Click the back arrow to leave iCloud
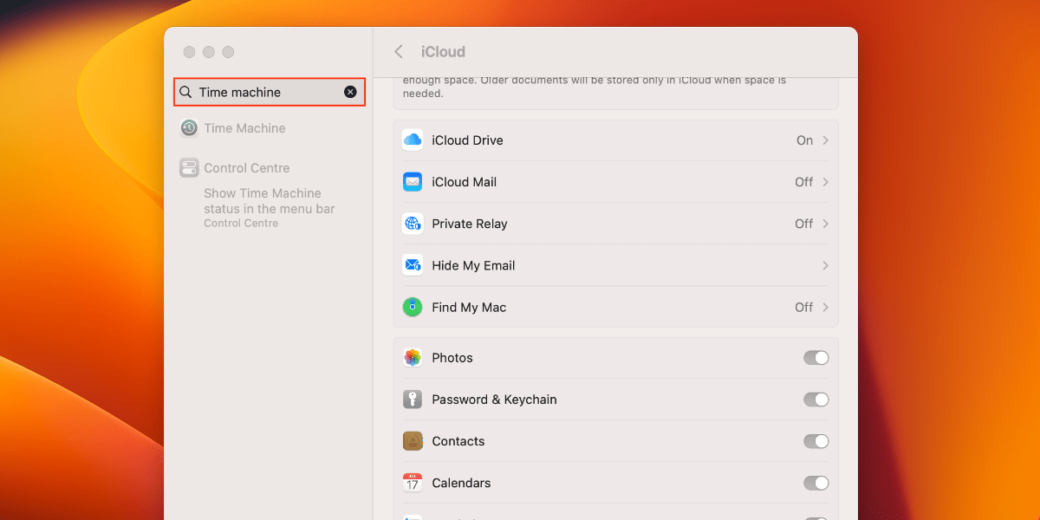The width and height of the screenshot is (1040, 520). point(398,51)
